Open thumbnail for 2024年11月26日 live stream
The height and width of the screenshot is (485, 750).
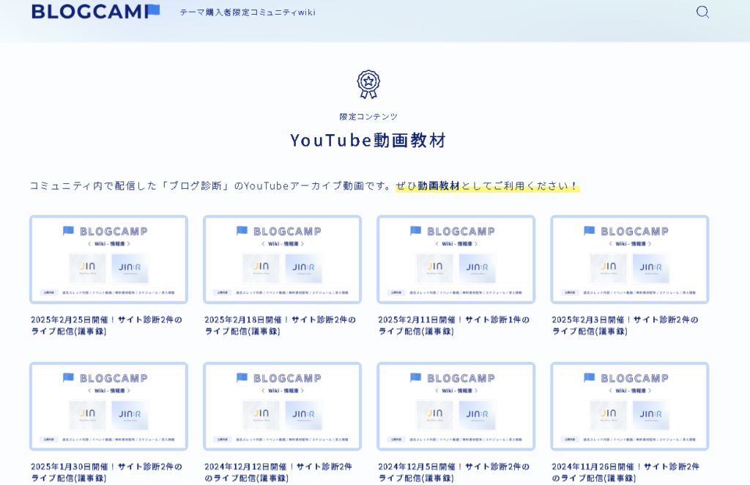629,407
